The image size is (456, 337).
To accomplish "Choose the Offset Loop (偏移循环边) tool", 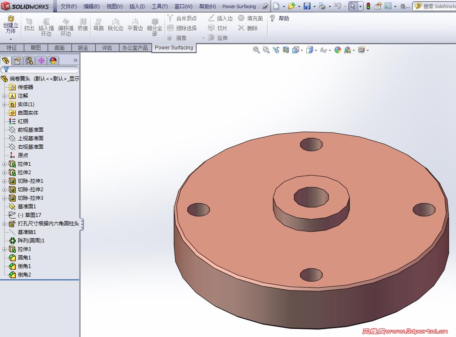I will click(66, 27).
